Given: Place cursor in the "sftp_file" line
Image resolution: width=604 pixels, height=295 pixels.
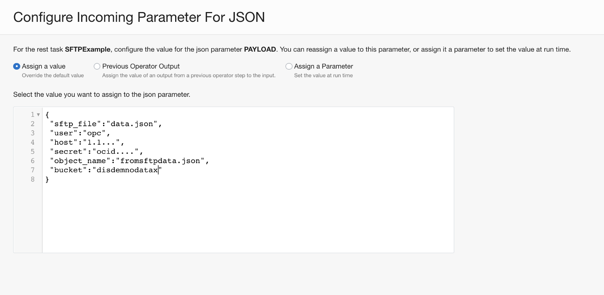Looking at the screenshot, I should click(106, 124).
